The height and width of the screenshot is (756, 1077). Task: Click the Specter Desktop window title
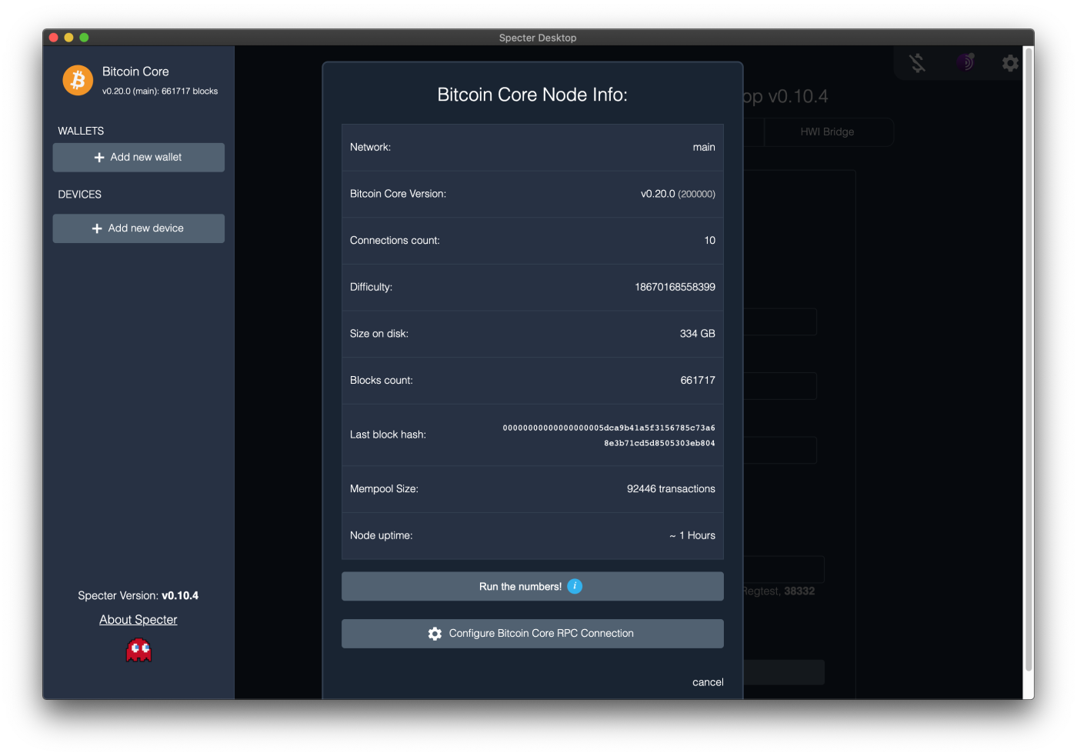tap(538, 38)
